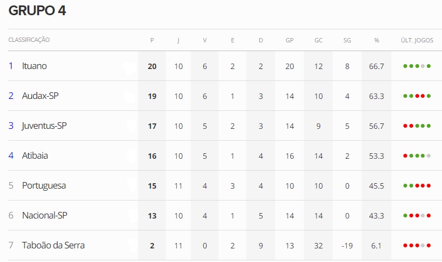The width and height of the screenshot is (442, 262).
Task: Click the CLASSIFICAÇÃO header label
Action: click(29, 40)
